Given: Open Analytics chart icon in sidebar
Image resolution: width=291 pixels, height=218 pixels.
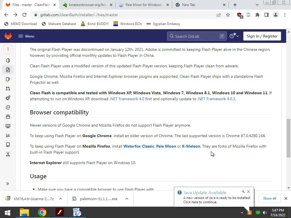Looking at the screenshot, I should pos(8,135).
